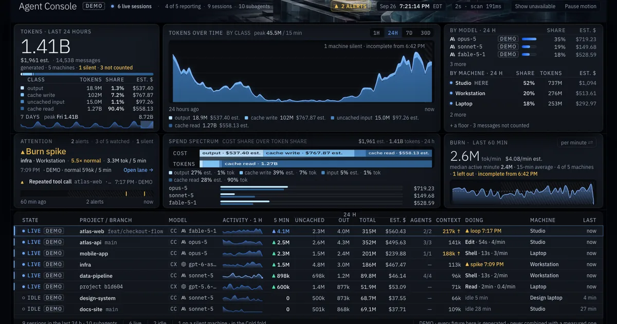Sort sessions by the UNCACHED column
The height and width of the screenshot is (324, 617).
coord(310,220)
